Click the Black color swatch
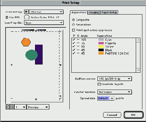146x122 pixels. 101,50
